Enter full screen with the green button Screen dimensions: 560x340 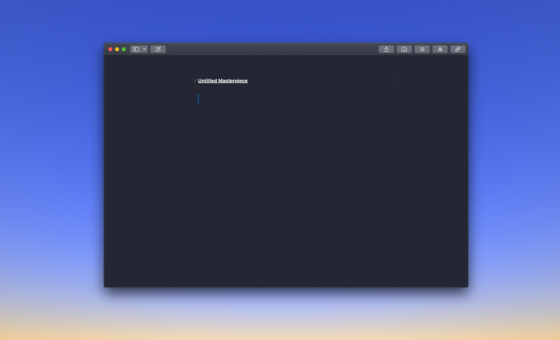click(124, 49)
